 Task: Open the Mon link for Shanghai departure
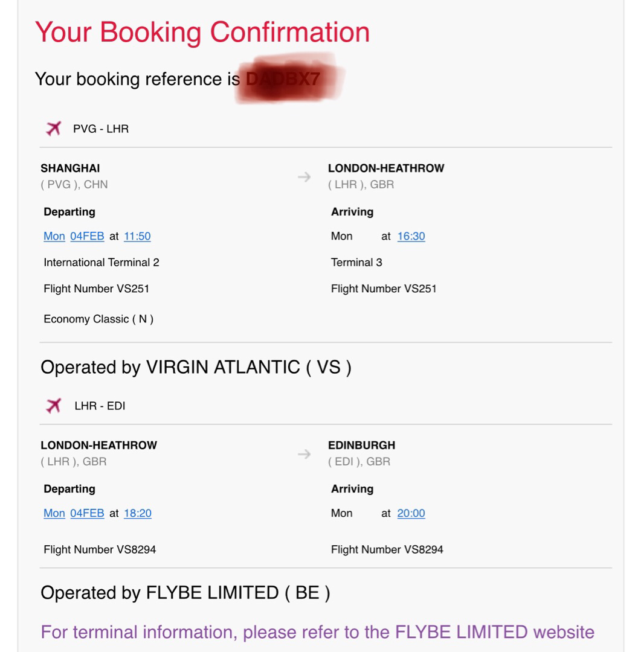[x=54, y=236]
